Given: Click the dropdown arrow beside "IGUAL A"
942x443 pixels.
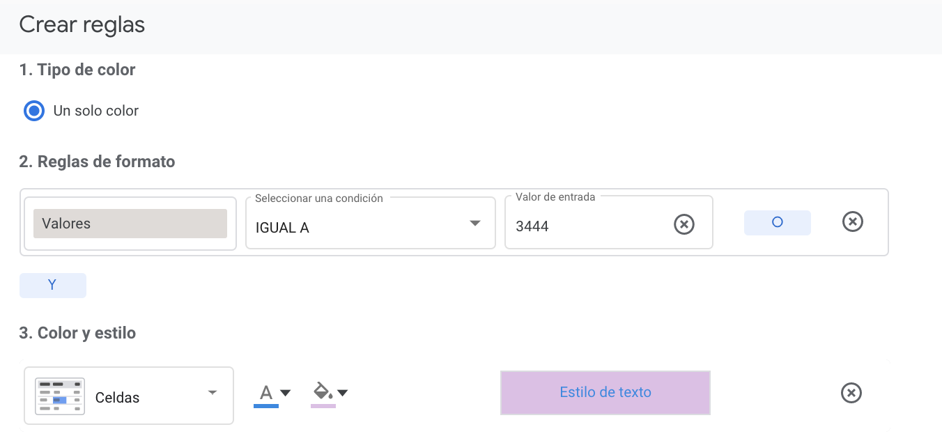Looking at the screenshot, I should coord(475,224).
